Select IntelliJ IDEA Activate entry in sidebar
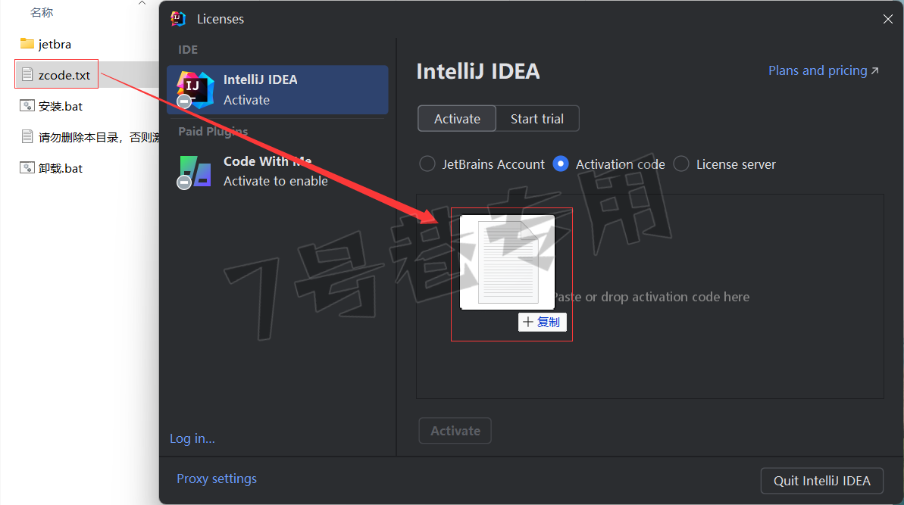This screenshot has width=904, height=505. click(x=277, y=90)
